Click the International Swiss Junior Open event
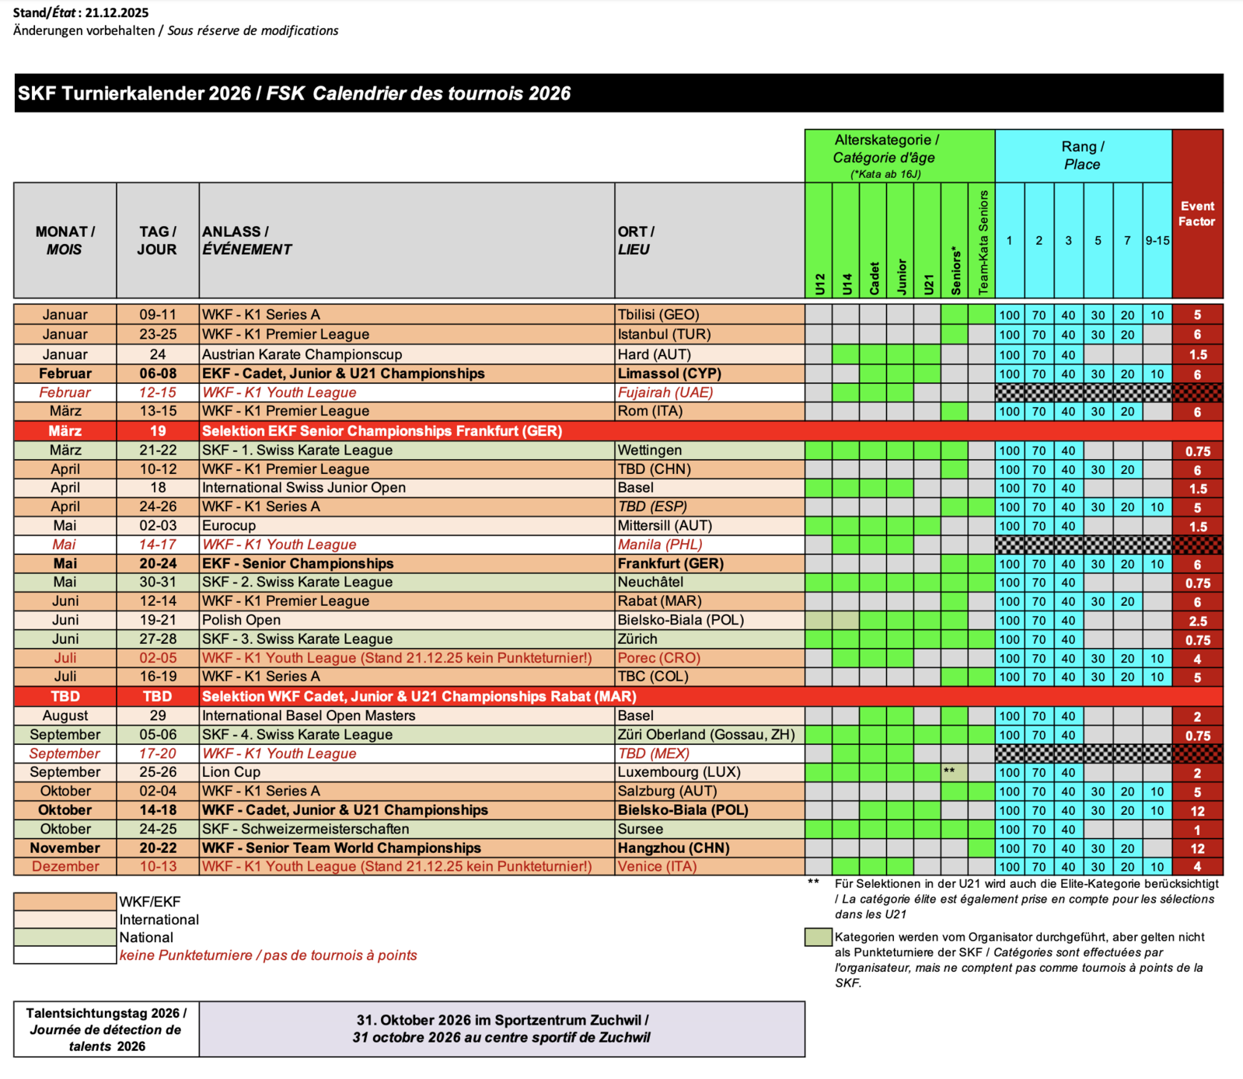 (x=304, y=488)
